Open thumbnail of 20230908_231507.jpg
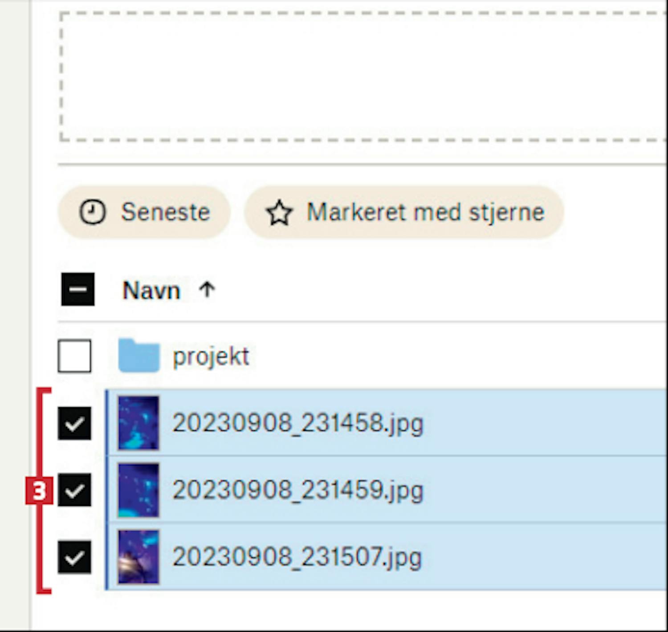Viewport: 668px width, 632px height. tap(138, 557)
